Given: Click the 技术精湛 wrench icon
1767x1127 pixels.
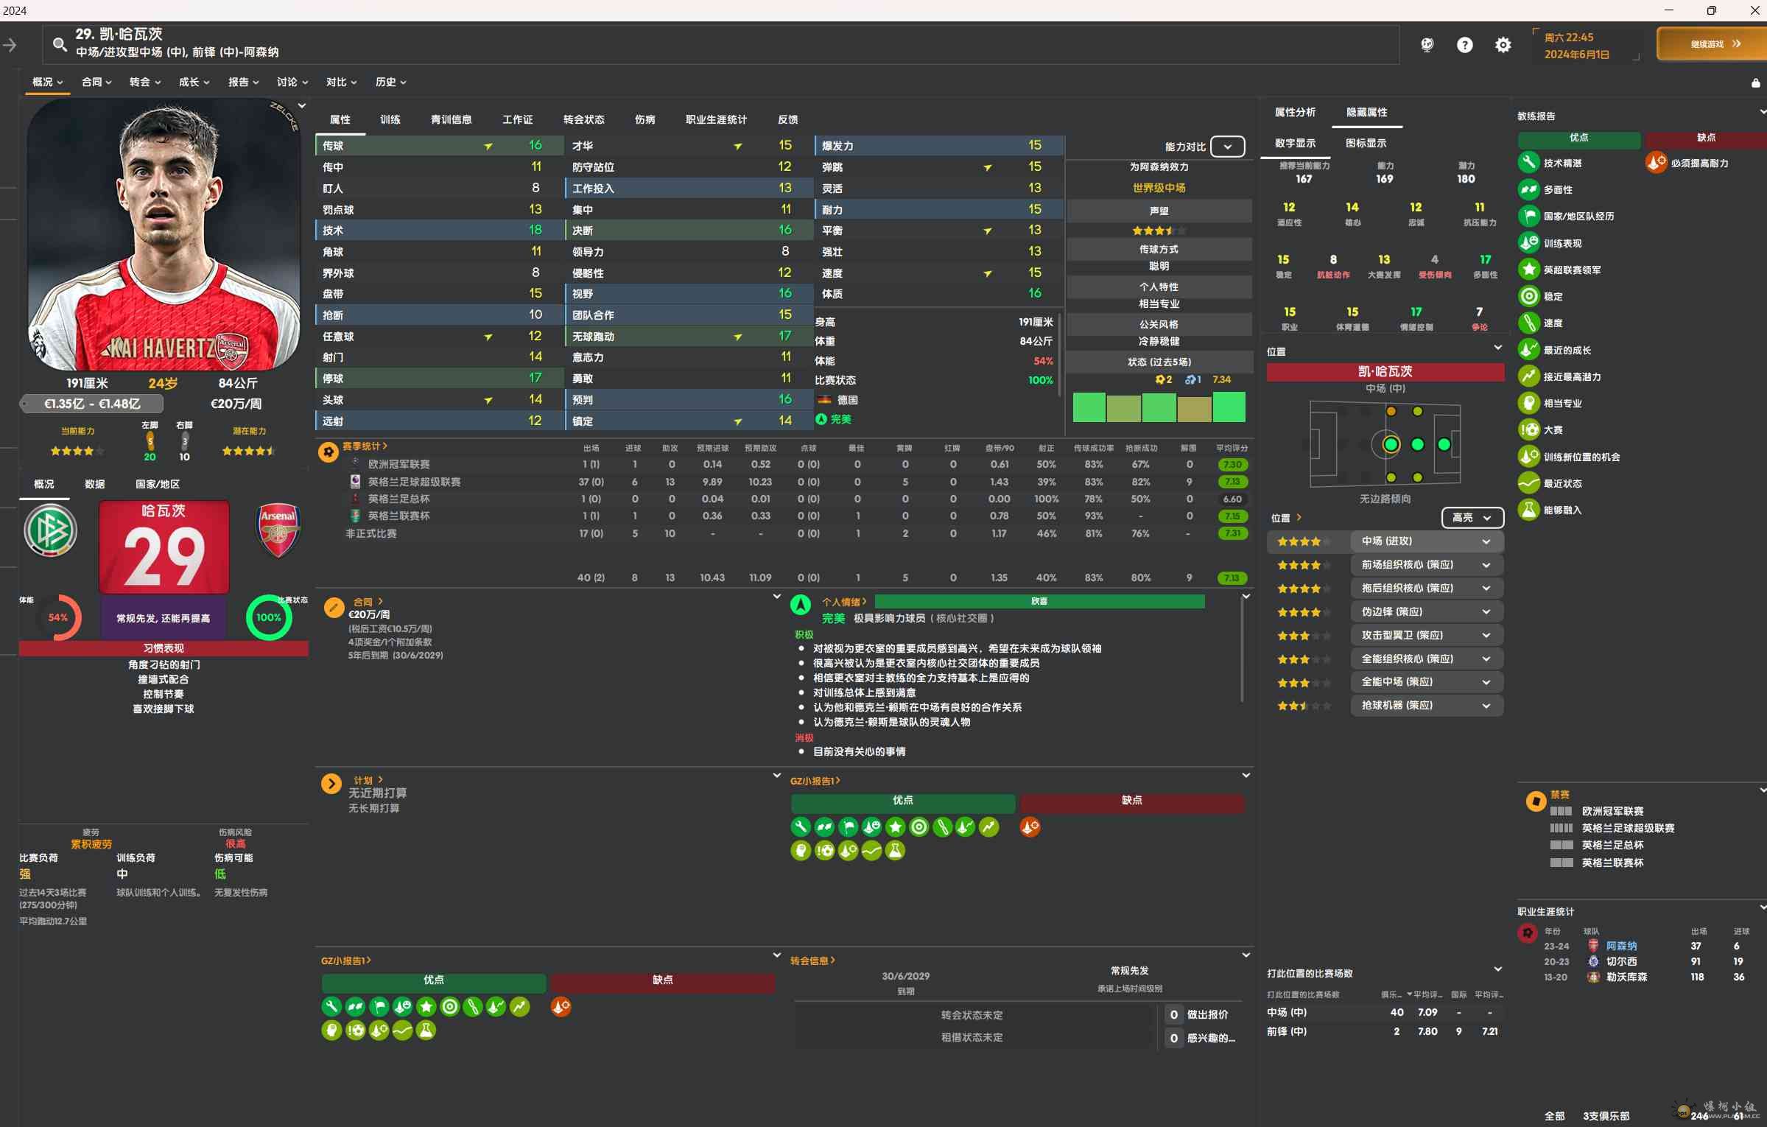Looking at the screenshot, I should click(x=1528, y=163).
